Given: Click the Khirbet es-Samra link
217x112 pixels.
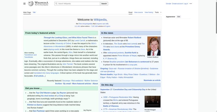Looking at the screenshot, I should (35, 105).
